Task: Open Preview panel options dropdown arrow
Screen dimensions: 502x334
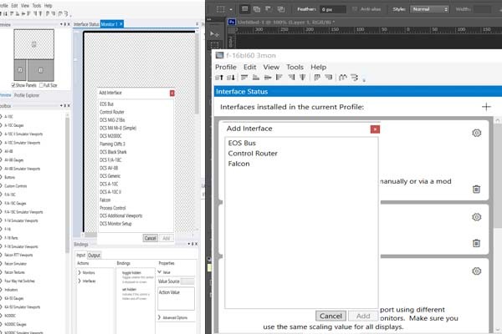Action: click(x=61, y=24)
